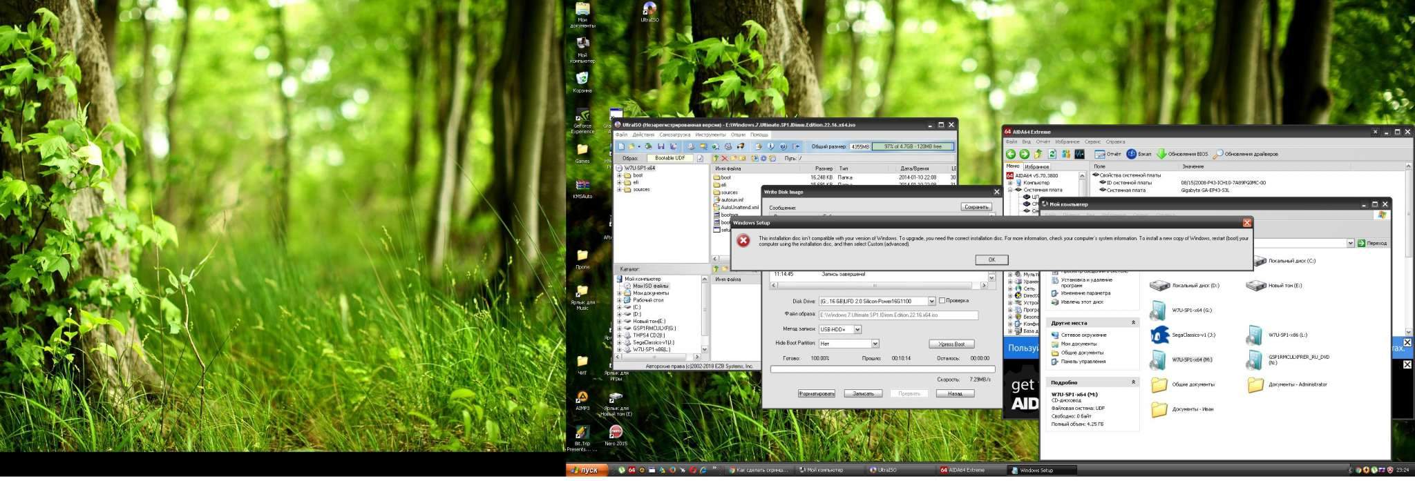The image size is (1415, 481).
Task: Click OK in the Windows Setup error dialog
Action: pos(991,259)
